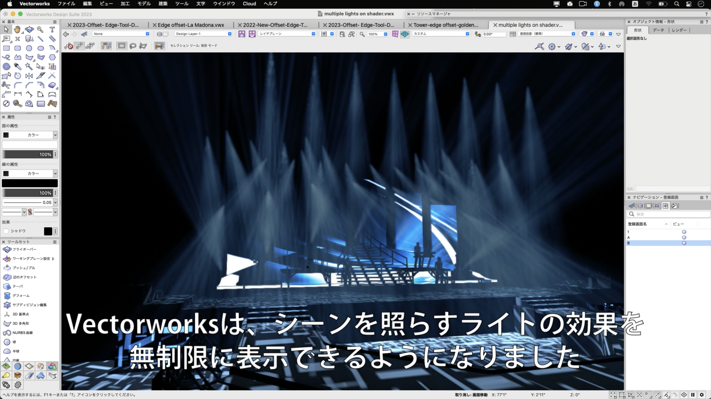This screenshot has height=399, width=711.
Task: Select the Callout tool
Action: (6, 39)
